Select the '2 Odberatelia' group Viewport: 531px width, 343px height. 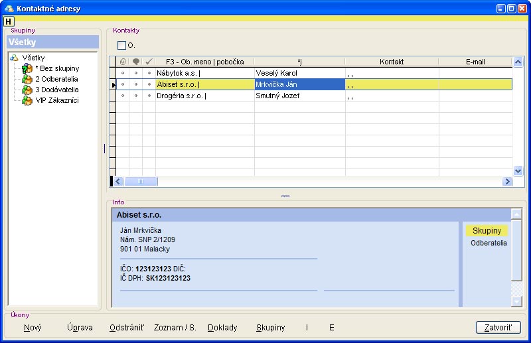(56, 79)
